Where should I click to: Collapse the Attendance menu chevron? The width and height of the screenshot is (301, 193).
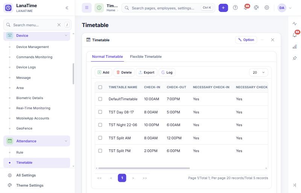[66, 141]
